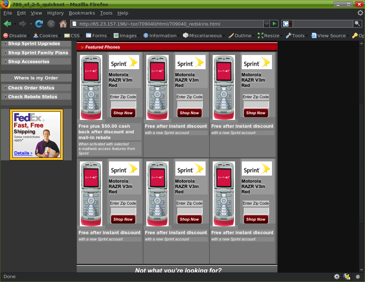
Task: Click the green Back arrow button
Action: tap(7, 24)
